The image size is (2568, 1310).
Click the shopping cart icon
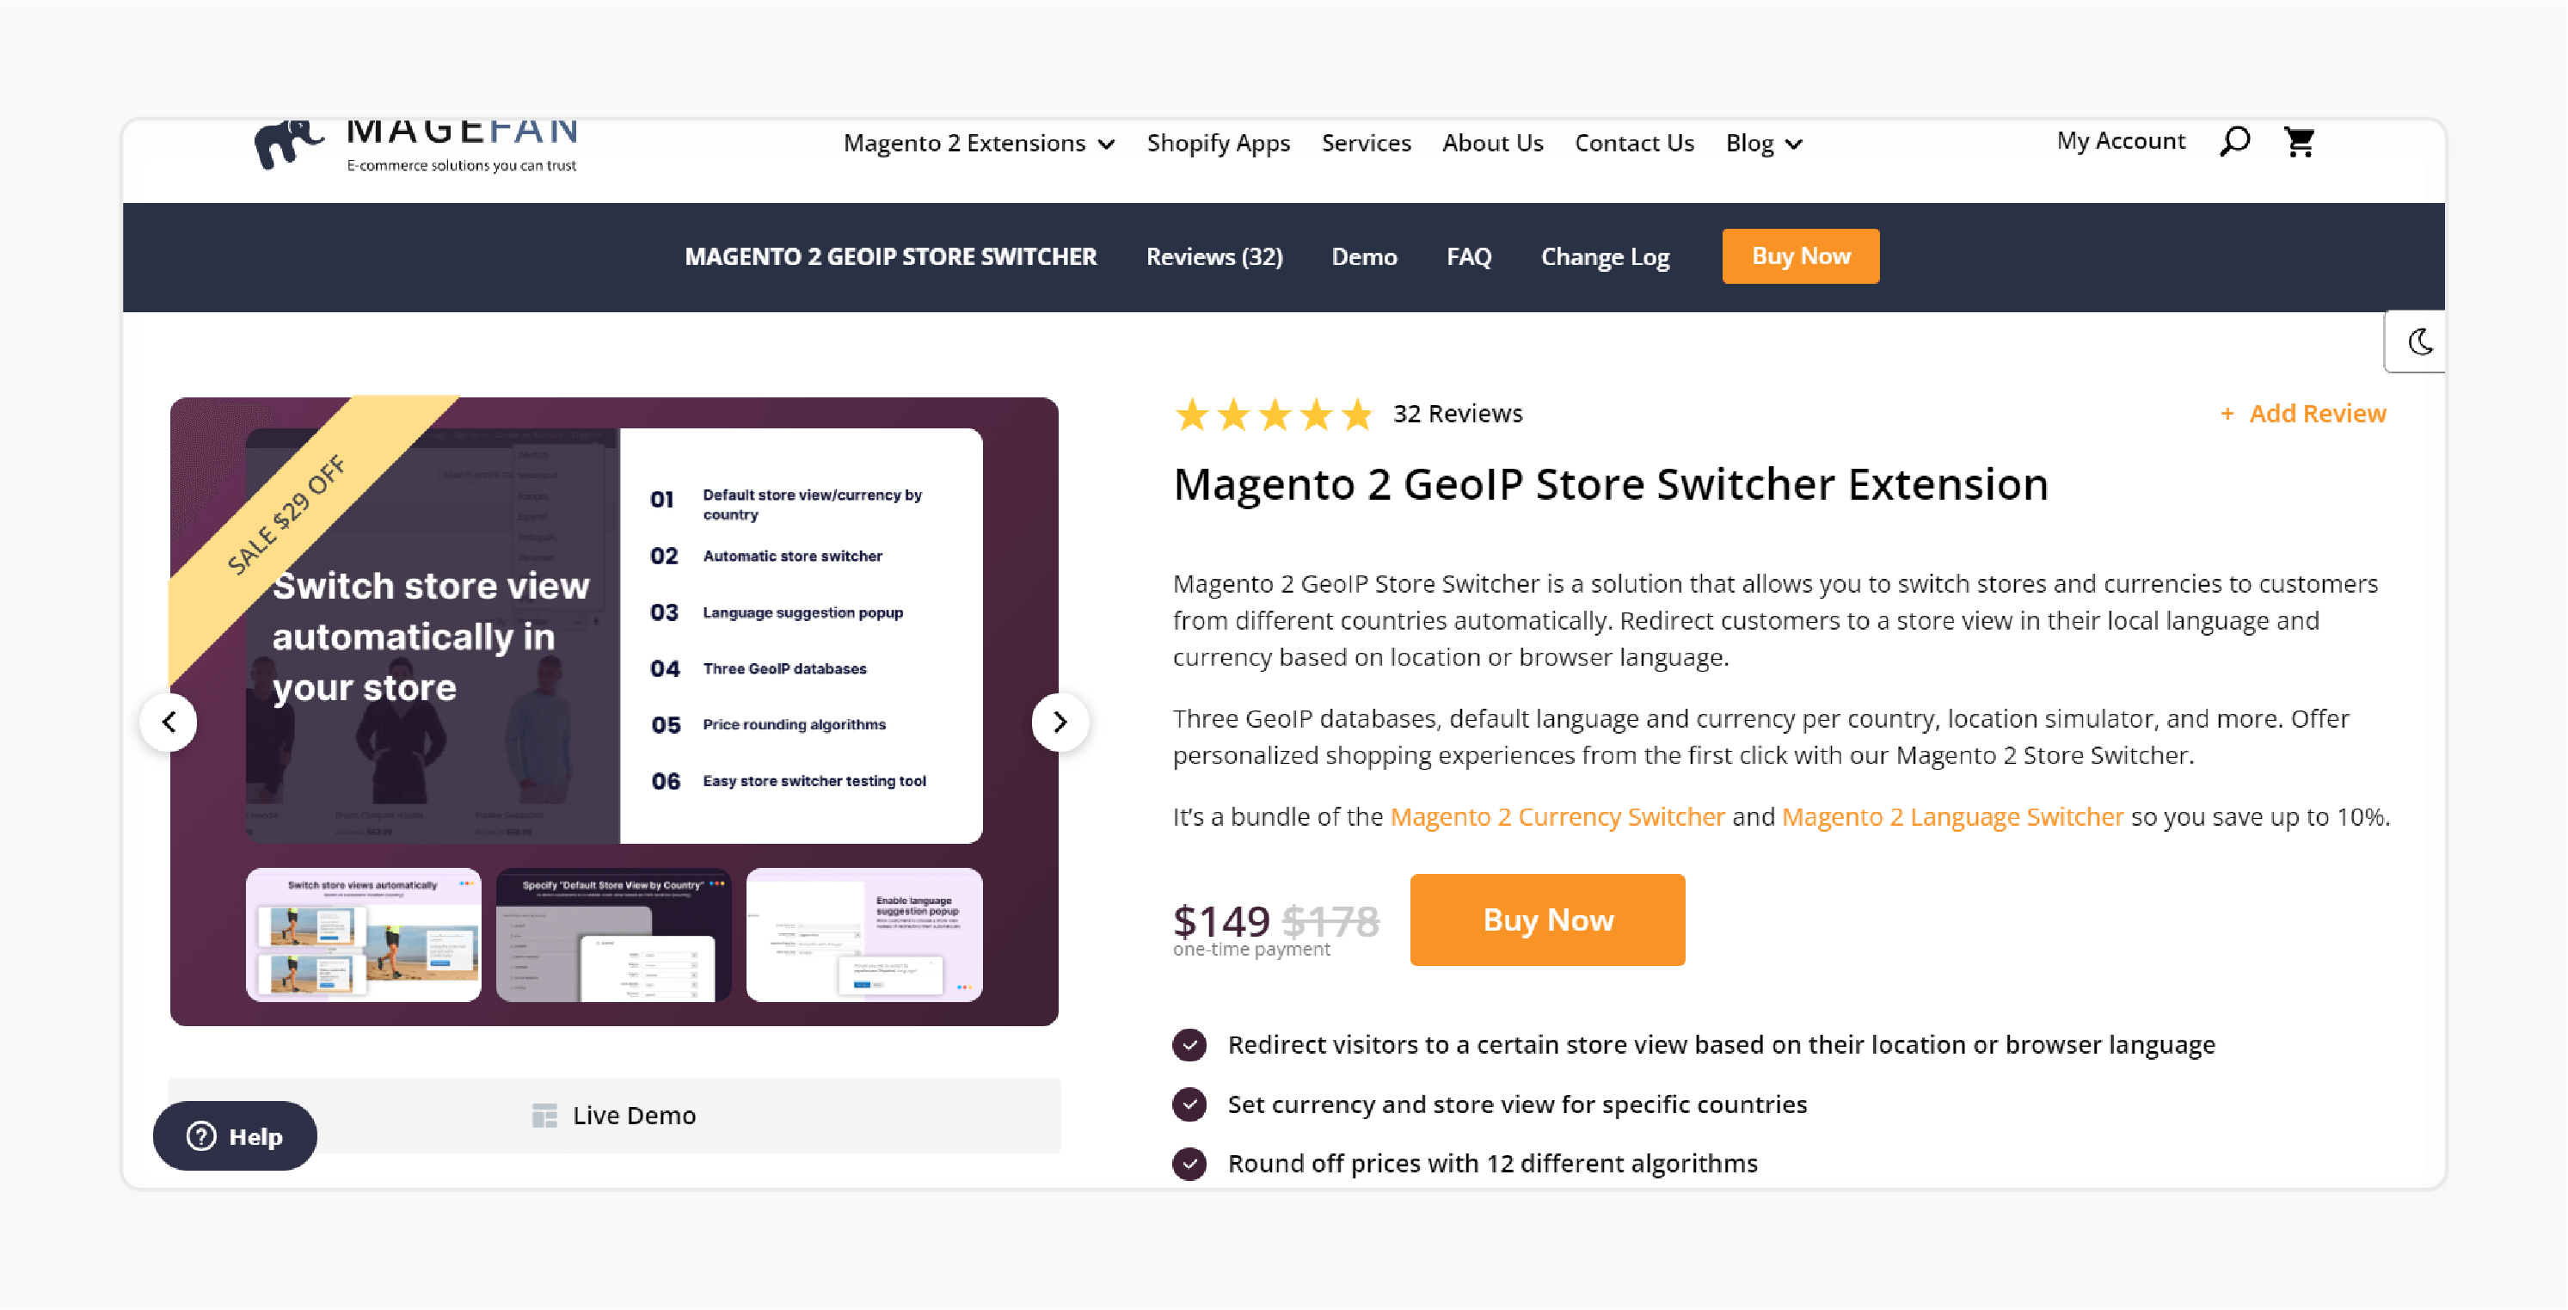2301,140
